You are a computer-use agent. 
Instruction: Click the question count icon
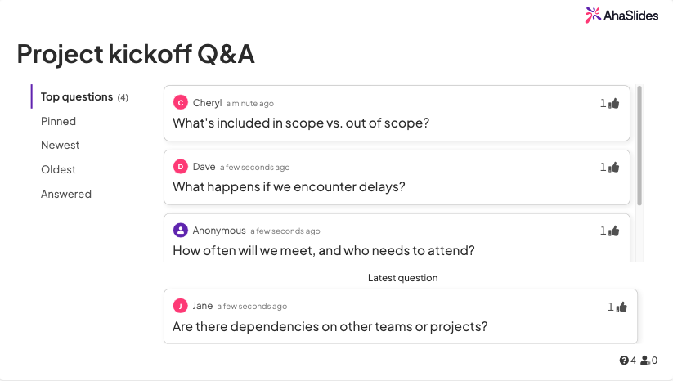(x=624, y=361)
